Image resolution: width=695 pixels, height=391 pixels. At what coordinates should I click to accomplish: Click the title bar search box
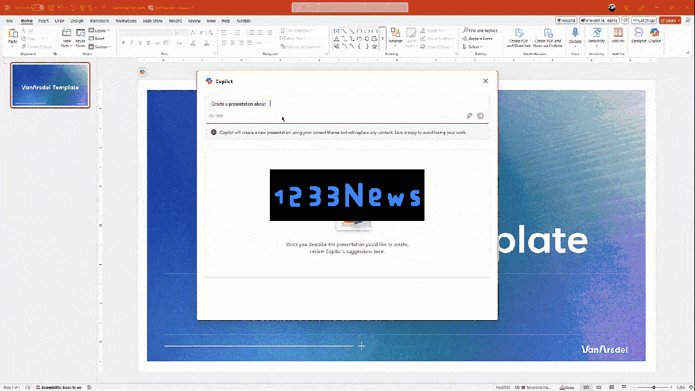350,8
